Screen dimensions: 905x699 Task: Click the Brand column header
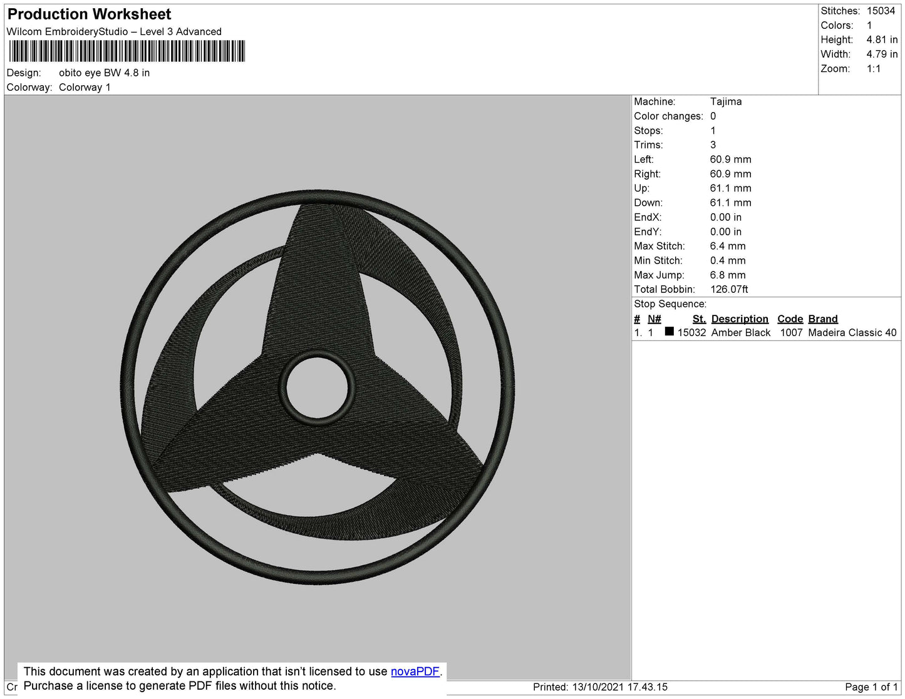(823, 319)
